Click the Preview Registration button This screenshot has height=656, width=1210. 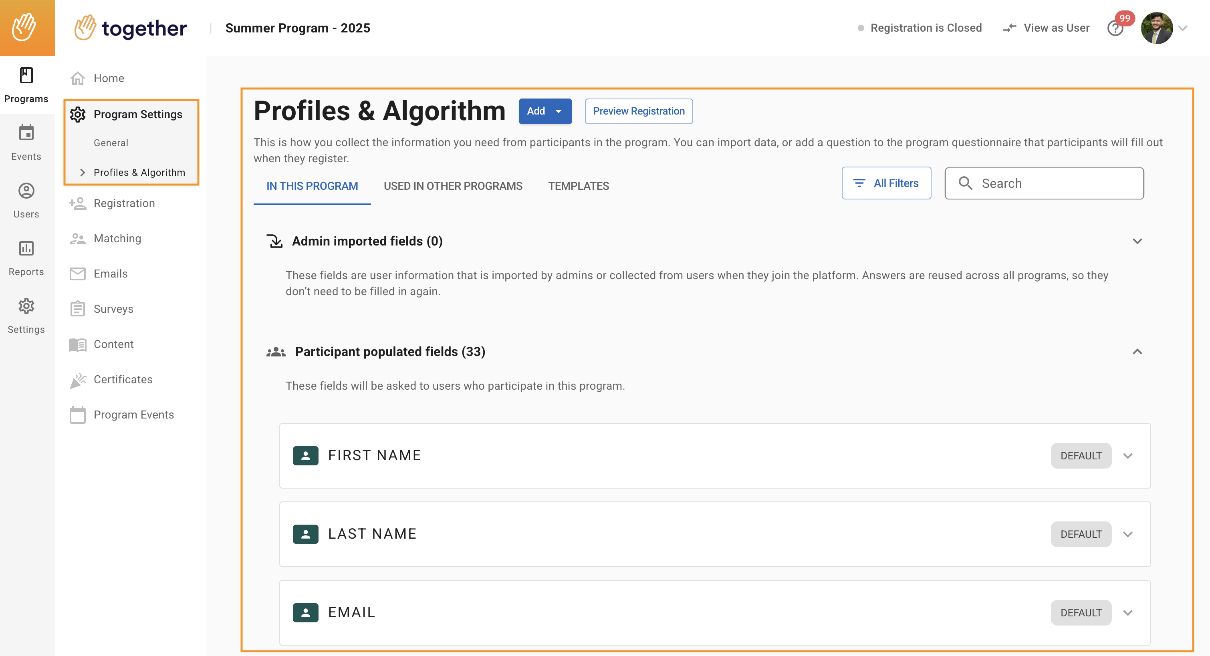click(638, 111)
